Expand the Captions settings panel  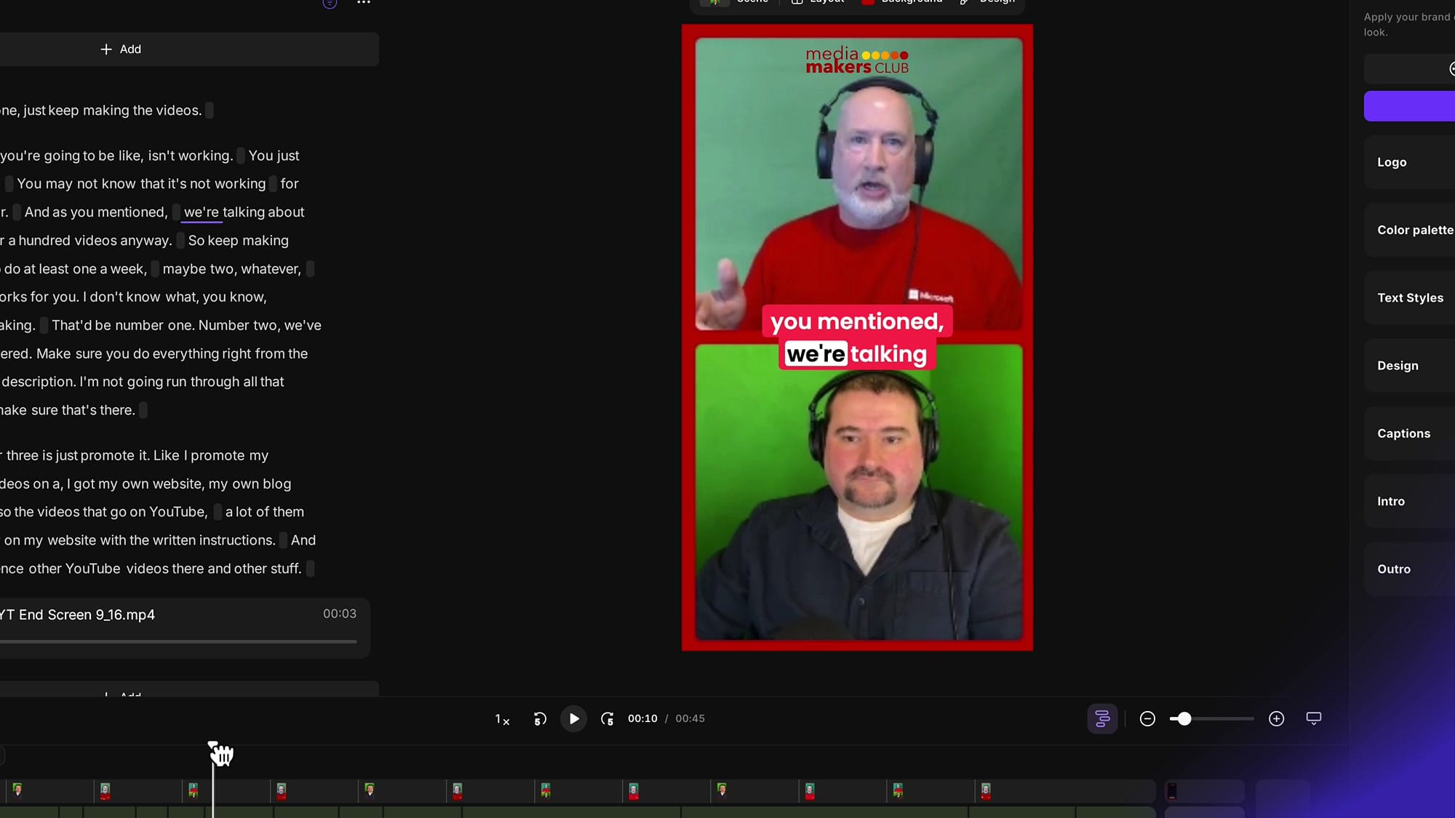[1403, 433]
